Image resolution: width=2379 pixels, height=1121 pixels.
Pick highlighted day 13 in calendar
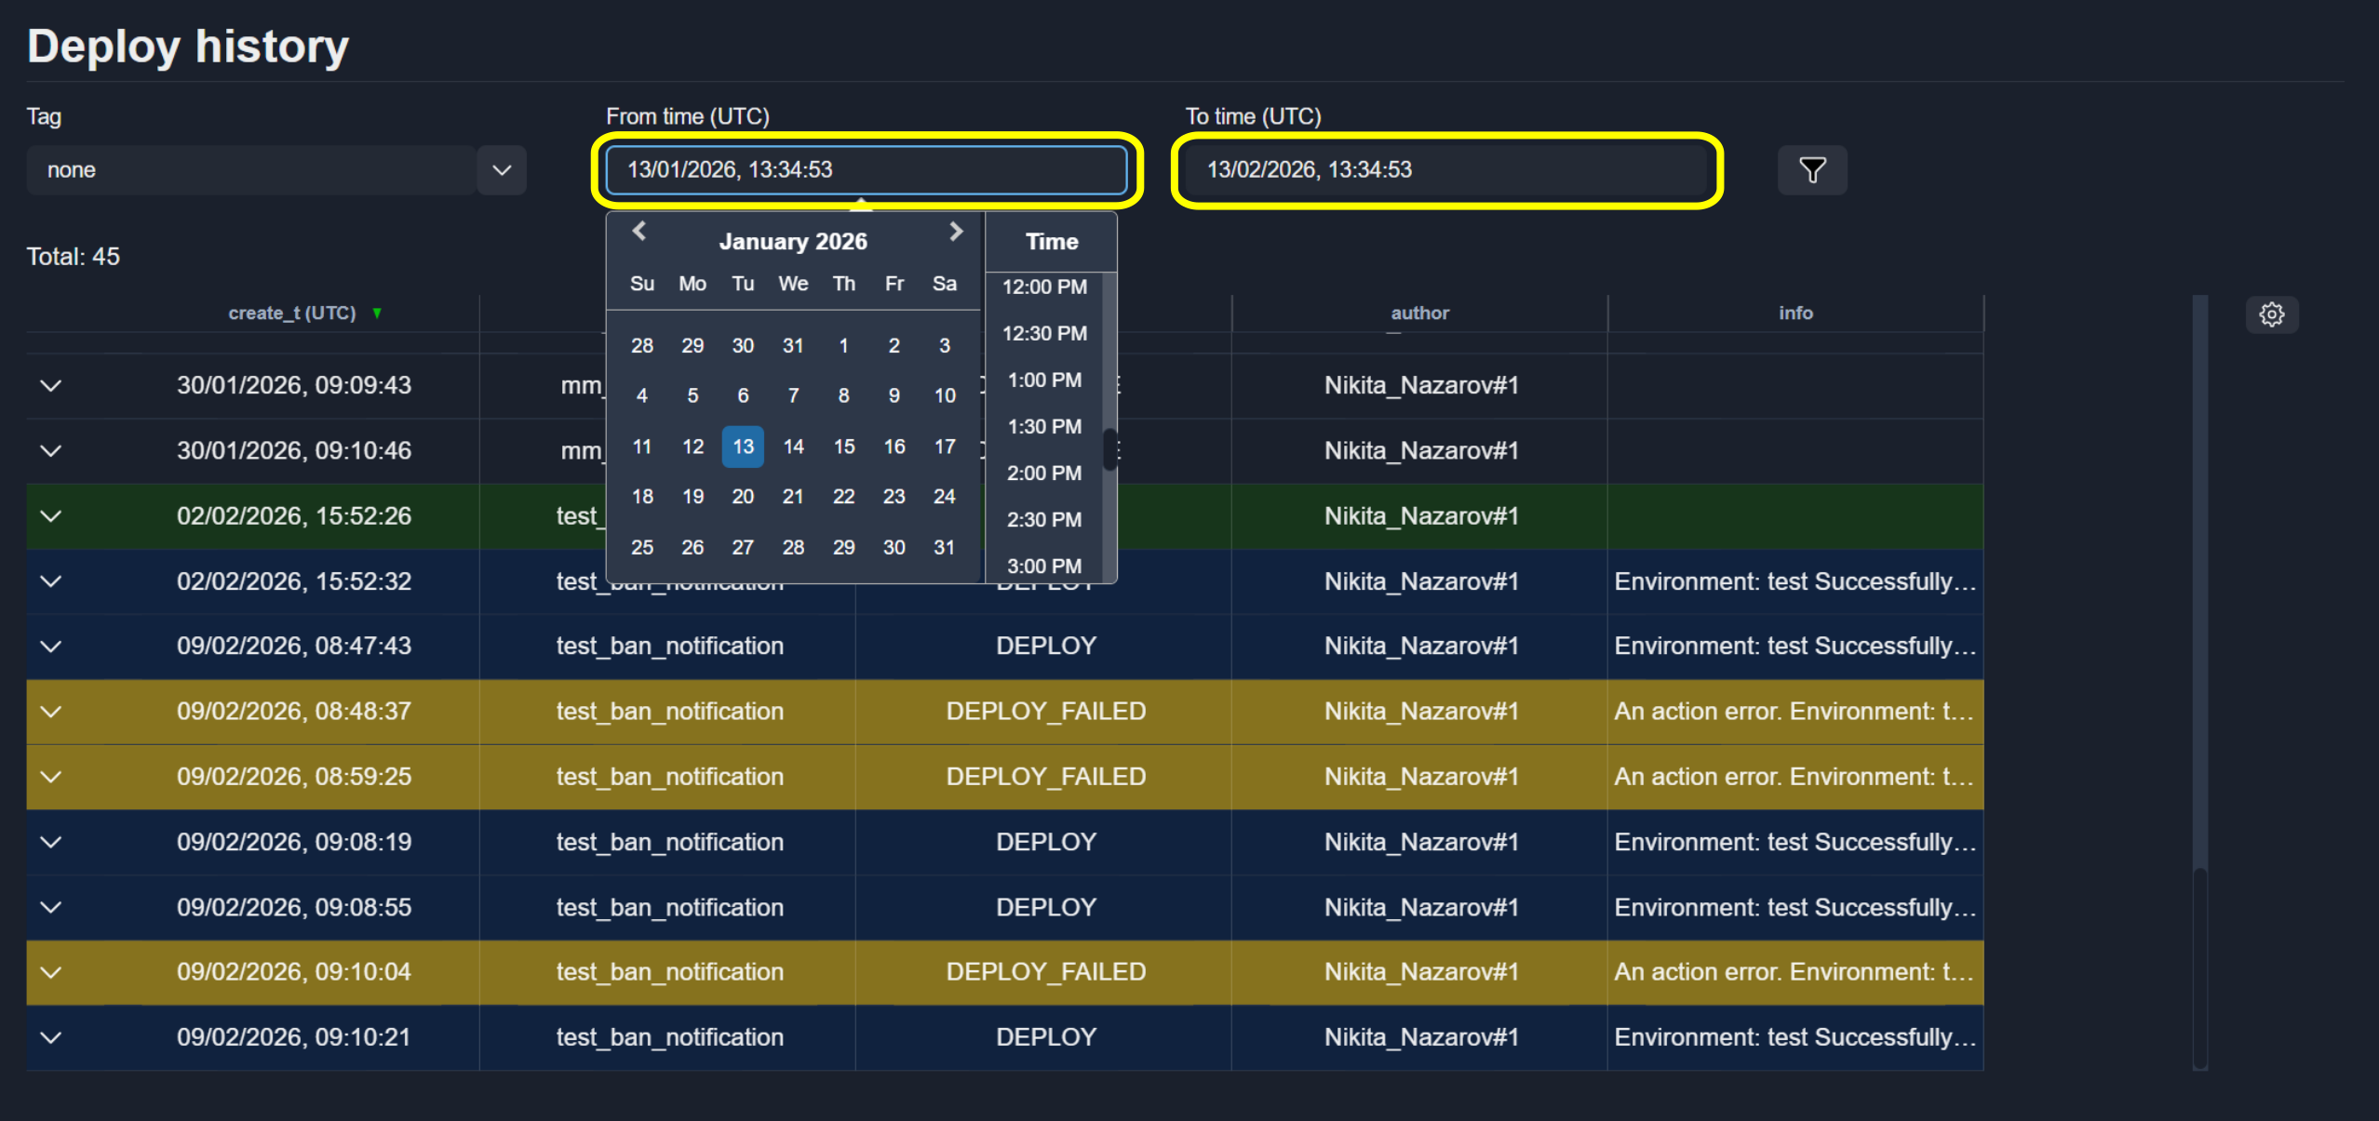click(743, 447)
